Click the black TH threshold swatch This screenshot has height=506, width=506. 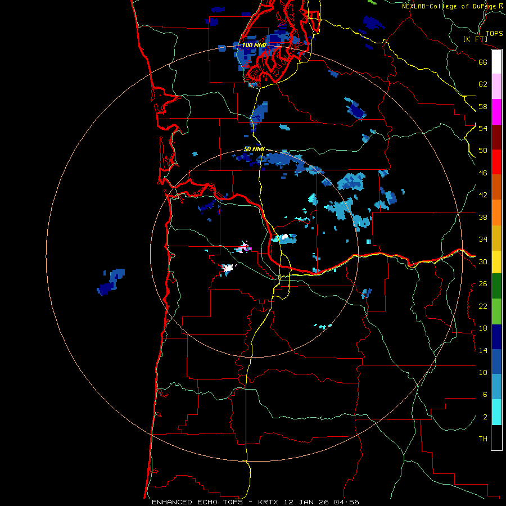[x=496, y=437]
